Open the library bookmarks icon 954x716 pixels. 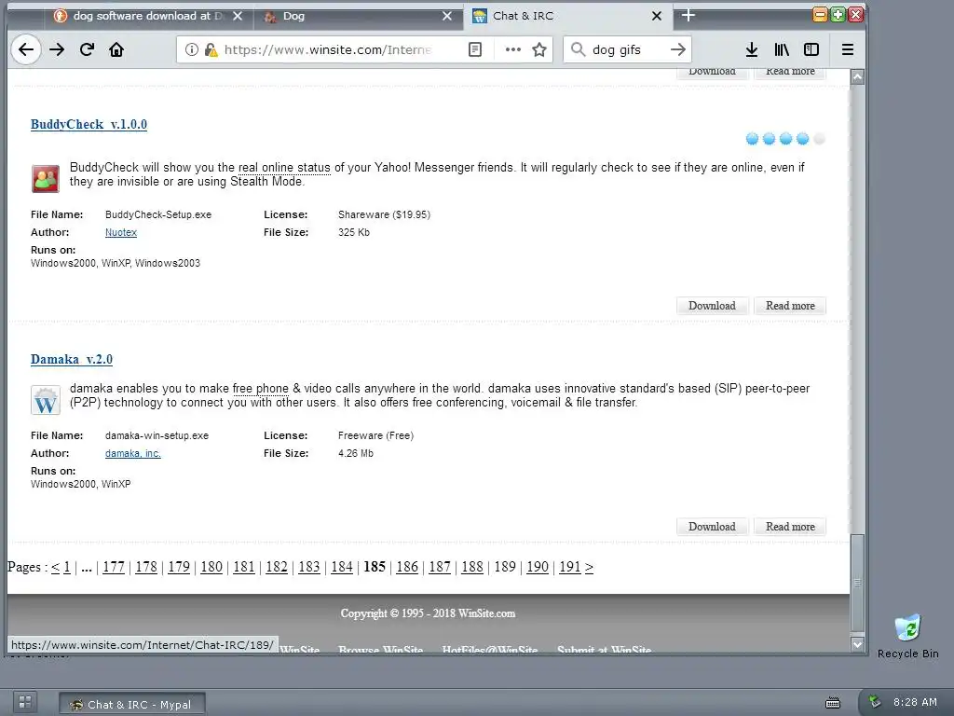[782, 49]
